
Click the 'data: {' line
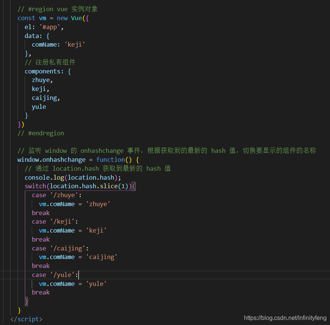pyautogui.click(x=37, y=36)
